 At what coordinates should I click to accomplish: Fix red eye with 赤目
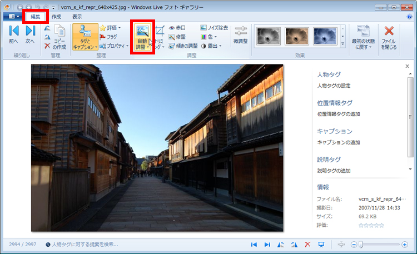point(177,28)
